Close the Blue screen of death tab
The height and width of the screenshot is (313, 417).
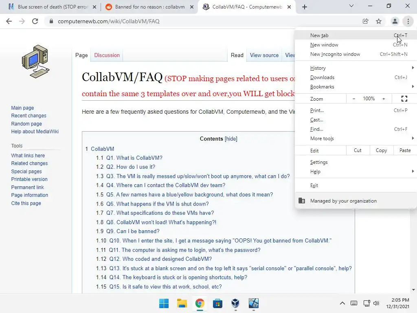94,7
